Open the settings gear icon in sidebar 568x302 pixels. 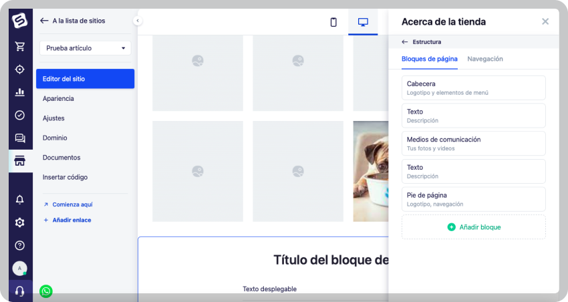(x=20, y=222)
